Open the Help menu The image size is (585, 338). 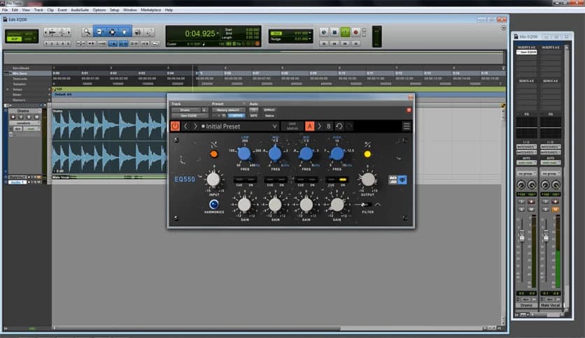click(169, 10)
